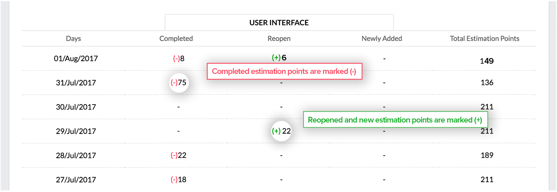
Task: Click the Days column header
Action: (73, 38)
